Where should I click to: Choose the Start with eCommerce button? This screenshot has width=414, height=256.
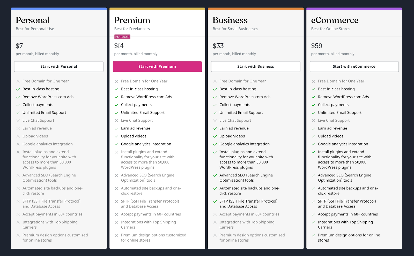pyautogui.click(x=354, y=67)
